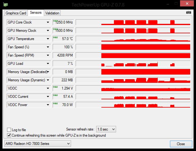The width and height of the screenshot is (196, 151).
Task: Close the GPU-Z window with red X
Action: click(x=187, y=3)
